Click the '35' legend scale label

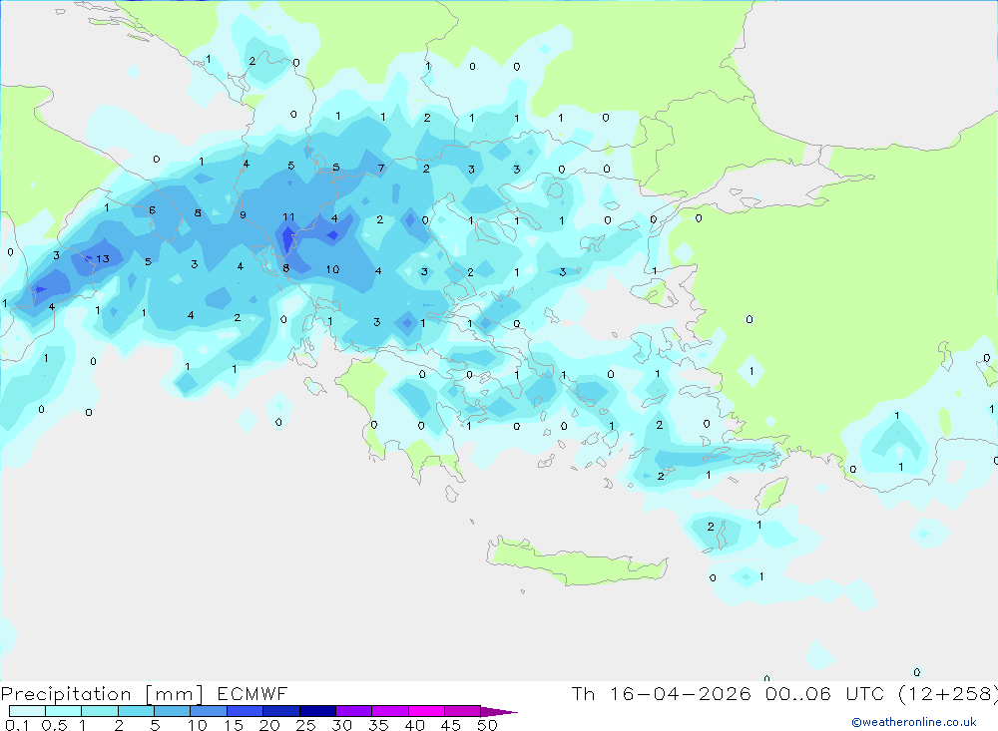(x=378, y=725)
